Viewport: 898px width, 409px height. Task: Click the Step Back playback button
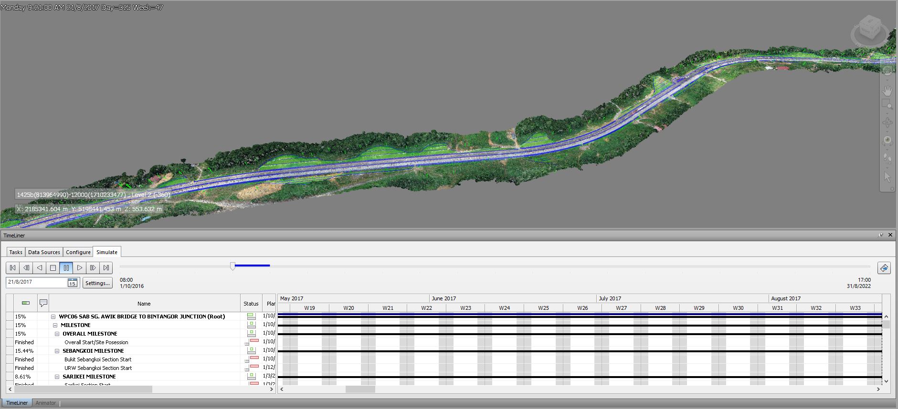tap(26, 268)
